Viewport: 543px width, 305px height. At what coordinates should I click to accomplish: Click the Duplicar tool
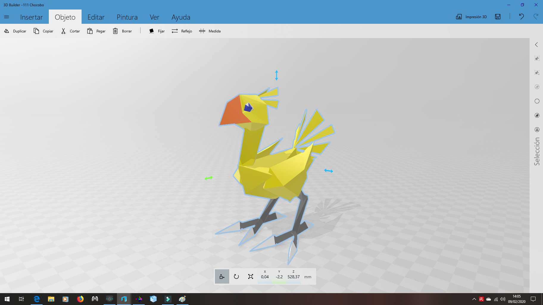[x=15, y=31]
